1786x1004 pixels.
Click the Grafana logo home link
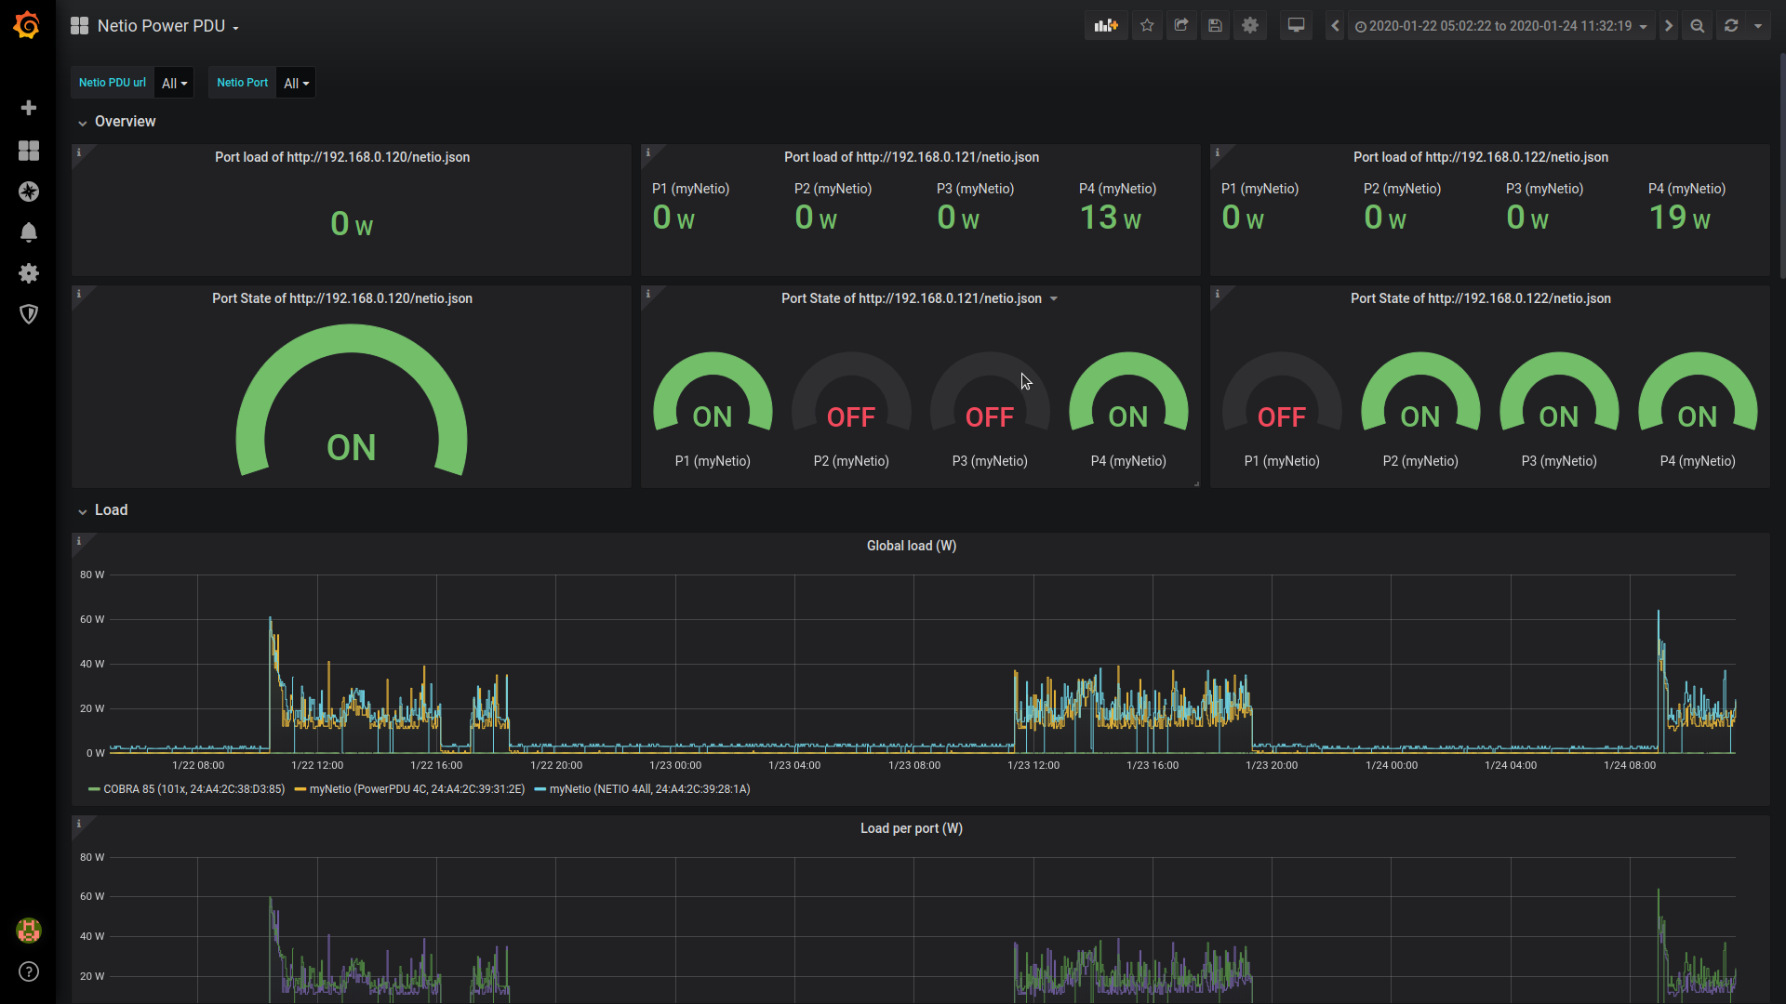click(27, 25)
